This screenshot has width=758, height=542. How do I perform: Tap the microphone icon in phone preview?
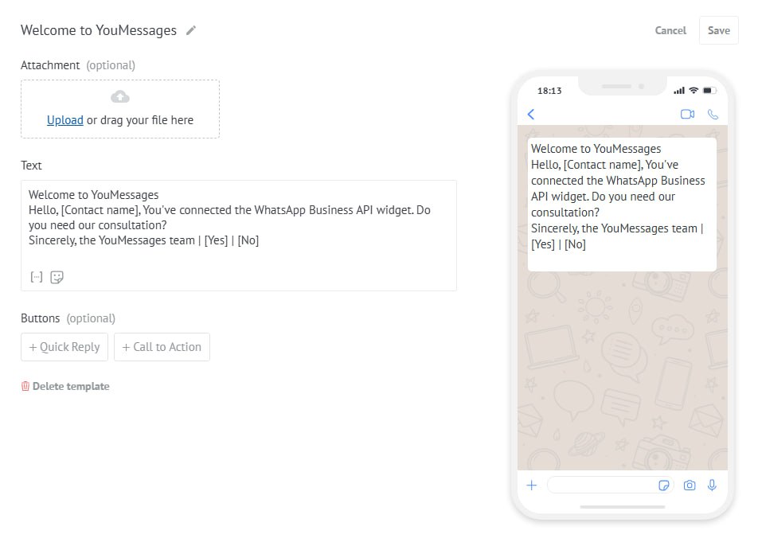712,485
